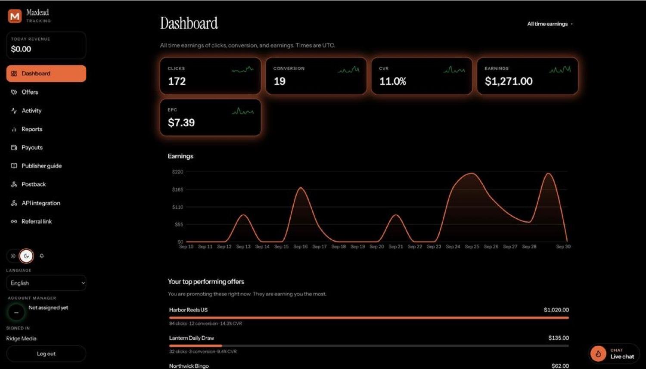Click the Not assigned yet text
The width and height of the screenshot is (646, 369).
pos(48,307)
